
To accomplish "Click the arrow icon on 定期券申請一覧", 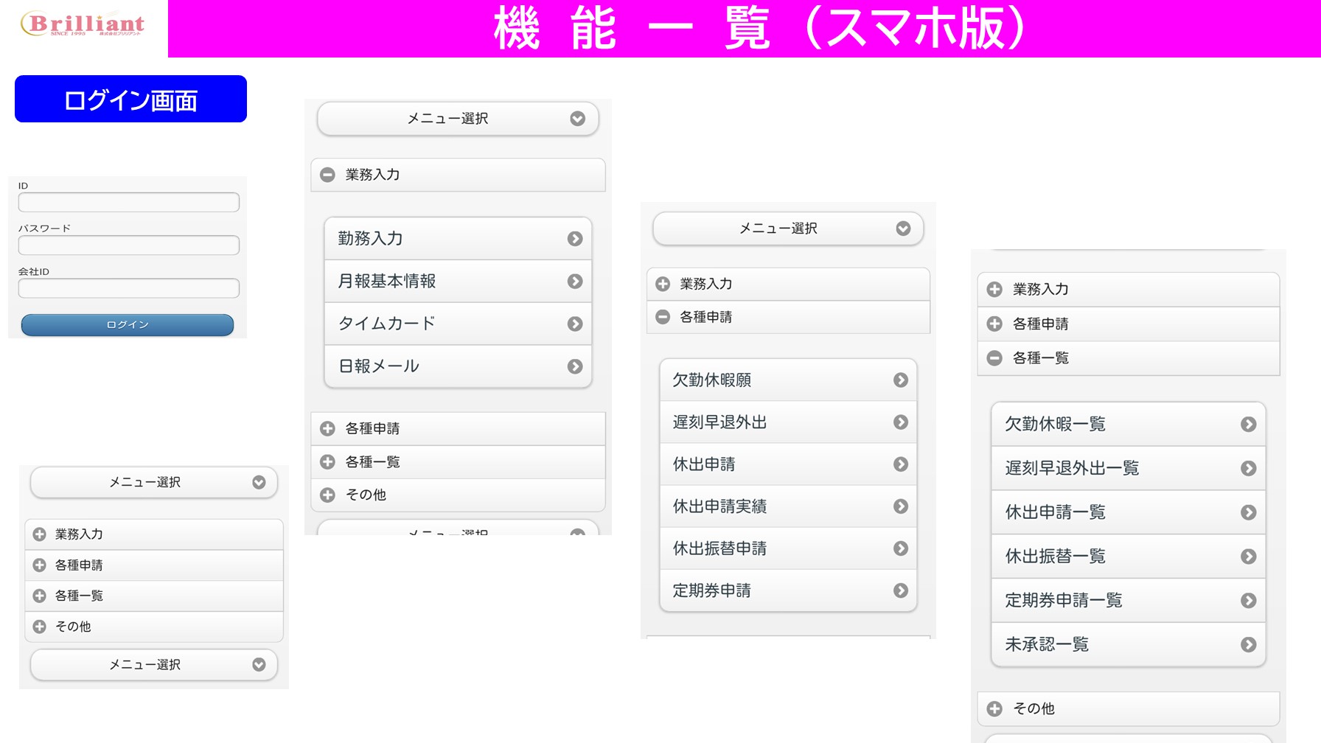I will (x=1248, y=601).
